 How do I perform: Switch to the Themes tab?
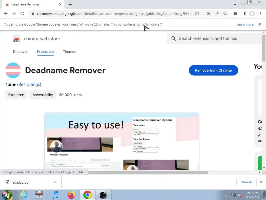click(69, 52)
